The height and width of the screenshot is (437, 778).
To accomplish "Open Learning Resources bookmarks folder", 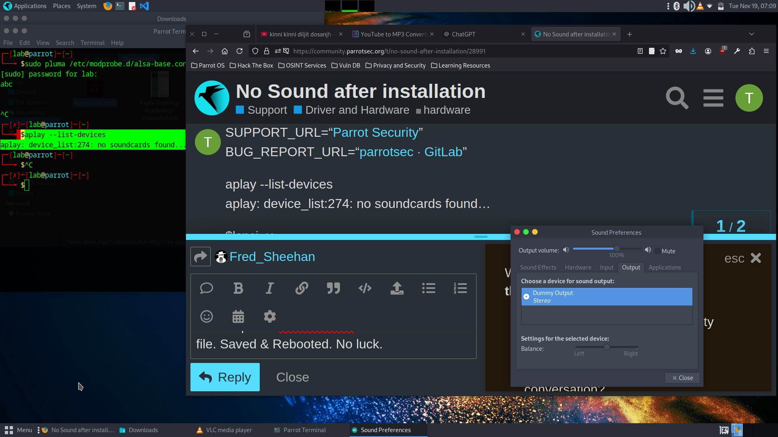I will [461, 66].
